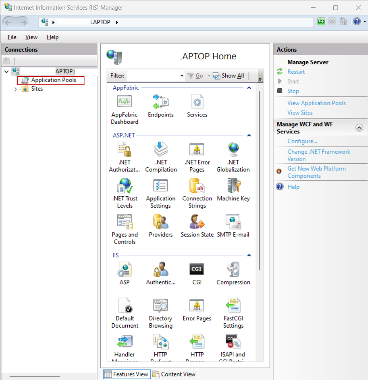Click the help icon in address toolbar
The image size is (368, 380).
pyautogui.click(x=356, y=22)
